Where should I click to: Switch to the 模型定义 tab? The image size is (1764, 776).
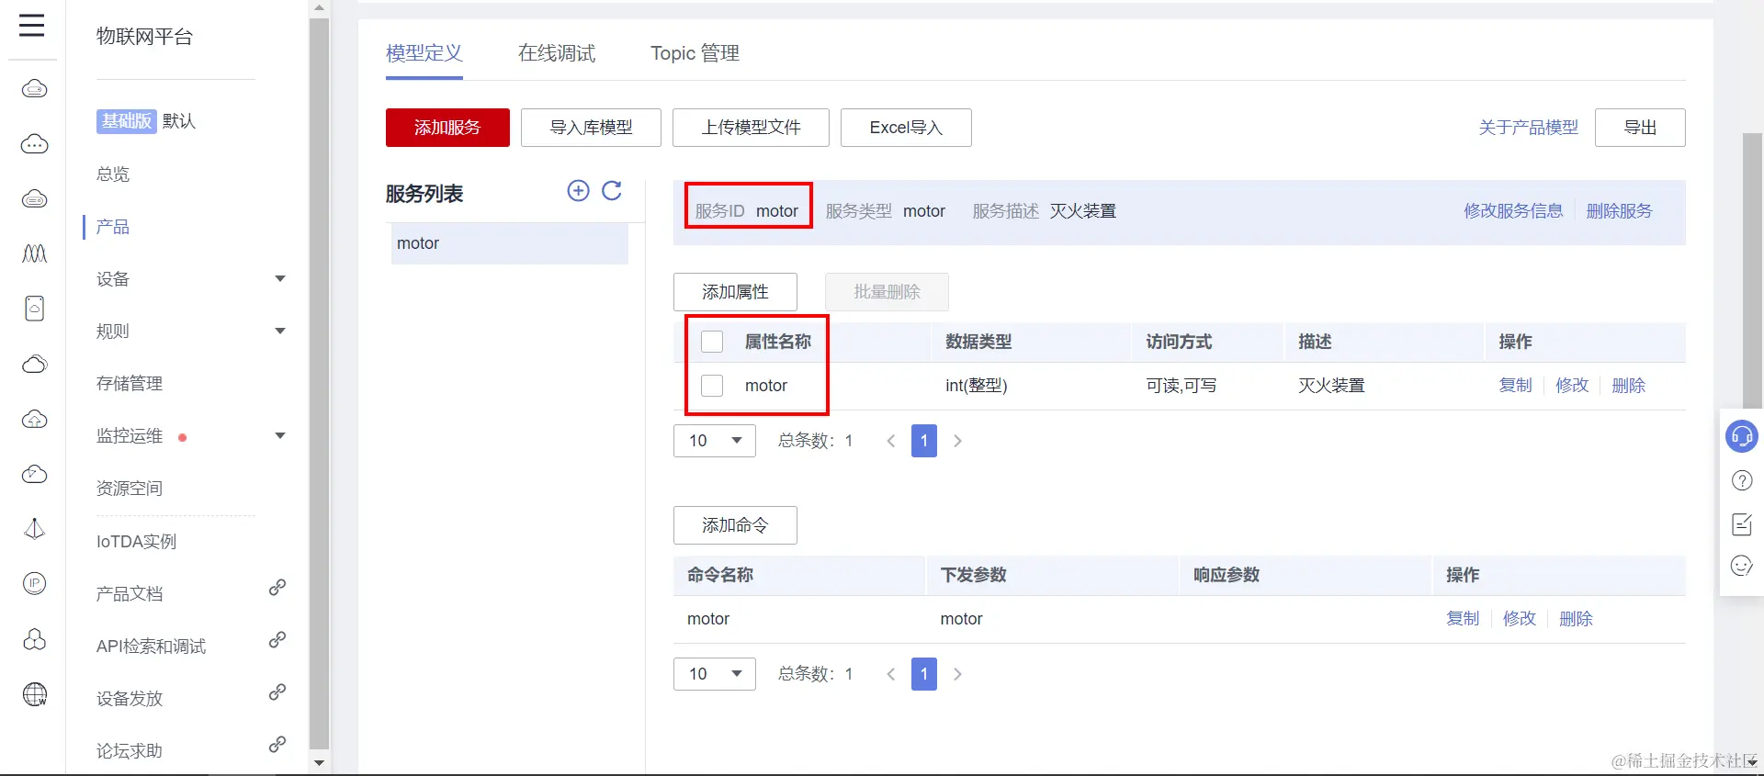pyautogui.click(x=424, y=53)
